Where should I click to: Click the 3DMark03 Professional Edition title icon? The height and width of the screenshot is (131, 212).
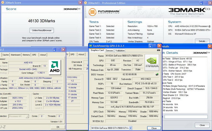pos(85,3)
